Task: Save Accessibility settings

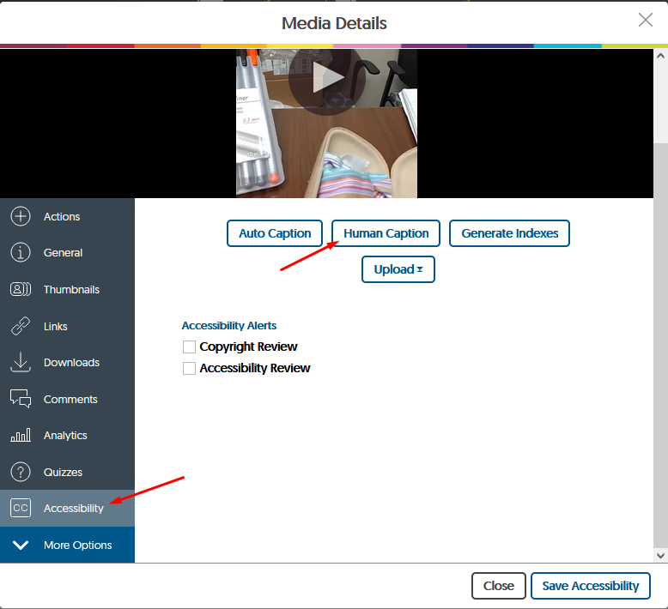Action: click(x=590, y=586)
